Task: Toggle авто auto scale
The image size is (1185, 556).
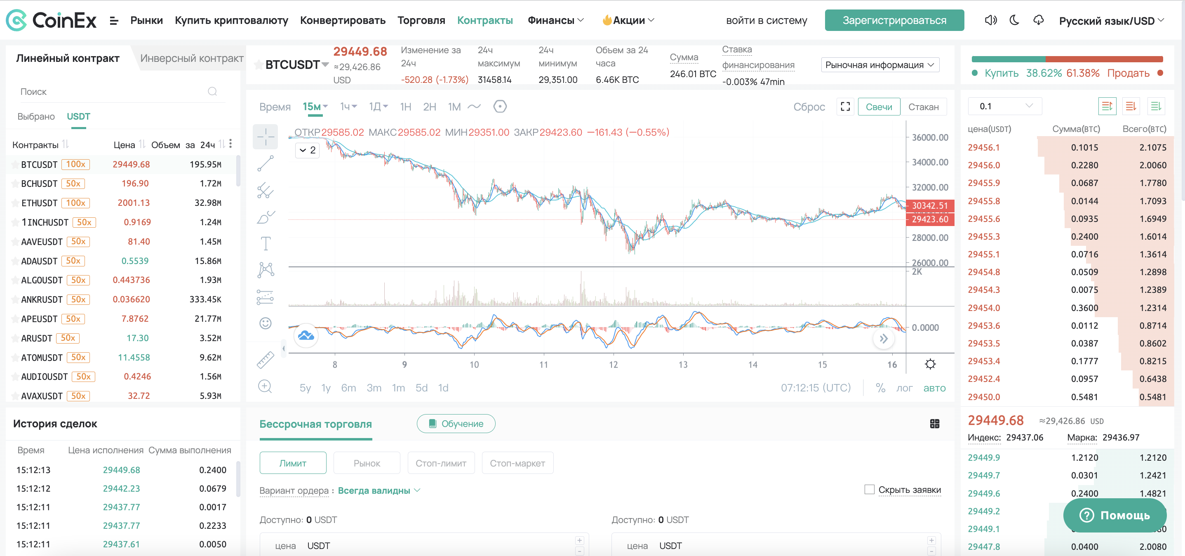Action: click(934, 388)
